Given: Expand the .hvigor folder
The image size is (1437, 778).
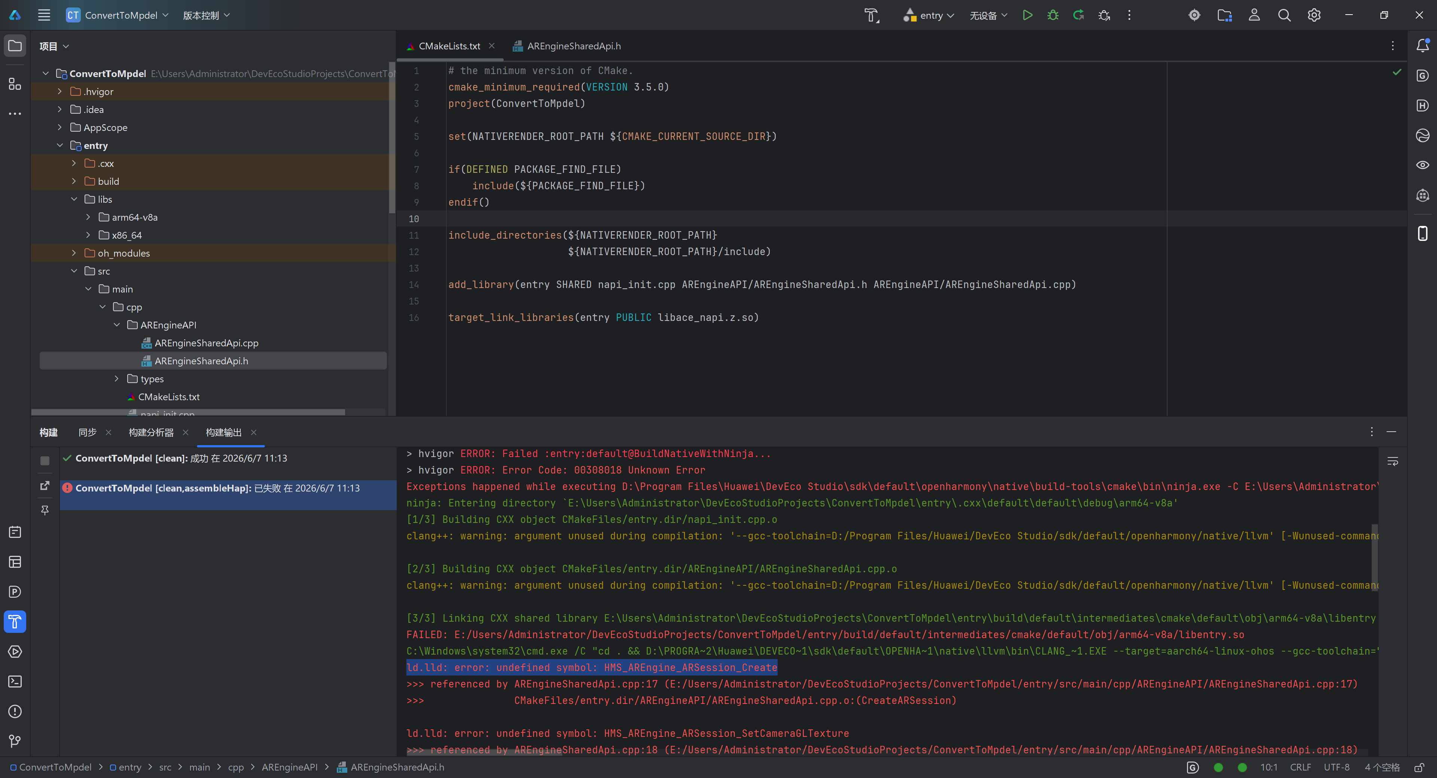Looking at the screenshot, I should click(60, 92).
